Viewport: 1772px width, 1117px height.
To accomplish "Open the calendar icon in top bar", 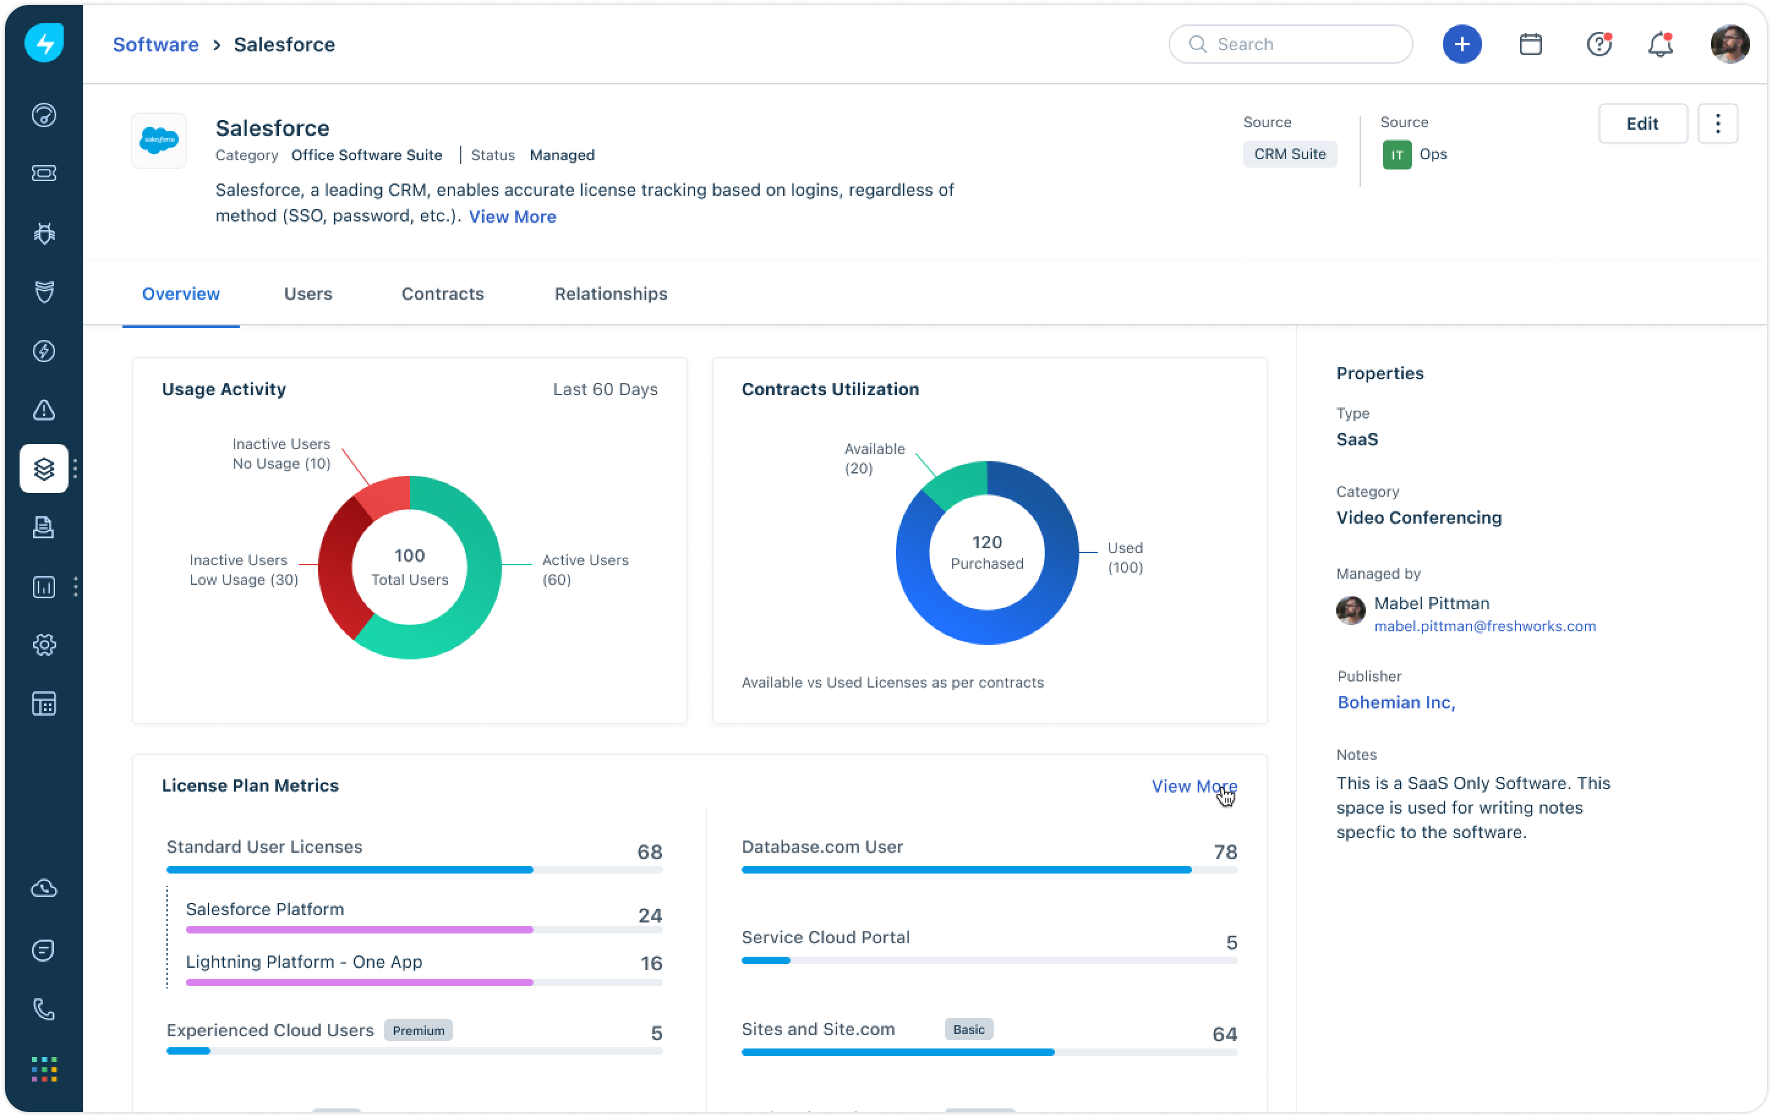I will coord(1531,44).
